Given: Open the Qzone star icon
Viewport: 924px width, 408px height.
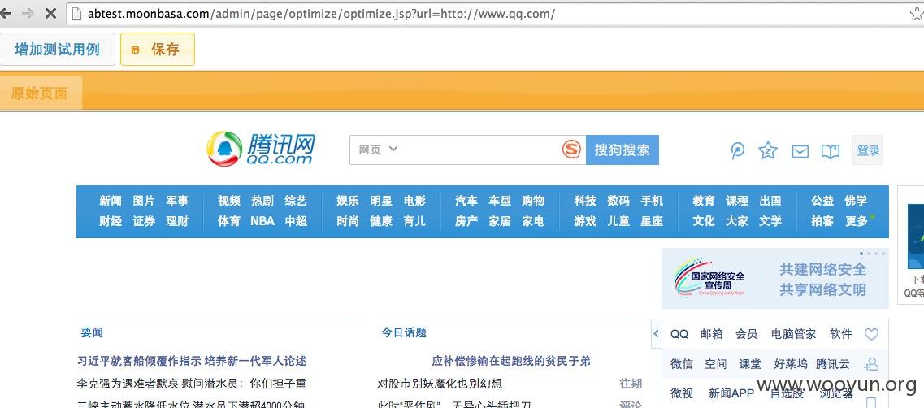Looking at the screenshot, I should (x=768, y=150).
